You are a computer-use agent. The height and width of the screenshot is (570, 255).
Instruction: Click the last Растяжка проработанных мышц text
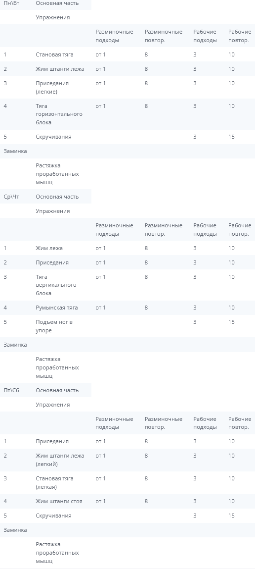click(57, 553)
